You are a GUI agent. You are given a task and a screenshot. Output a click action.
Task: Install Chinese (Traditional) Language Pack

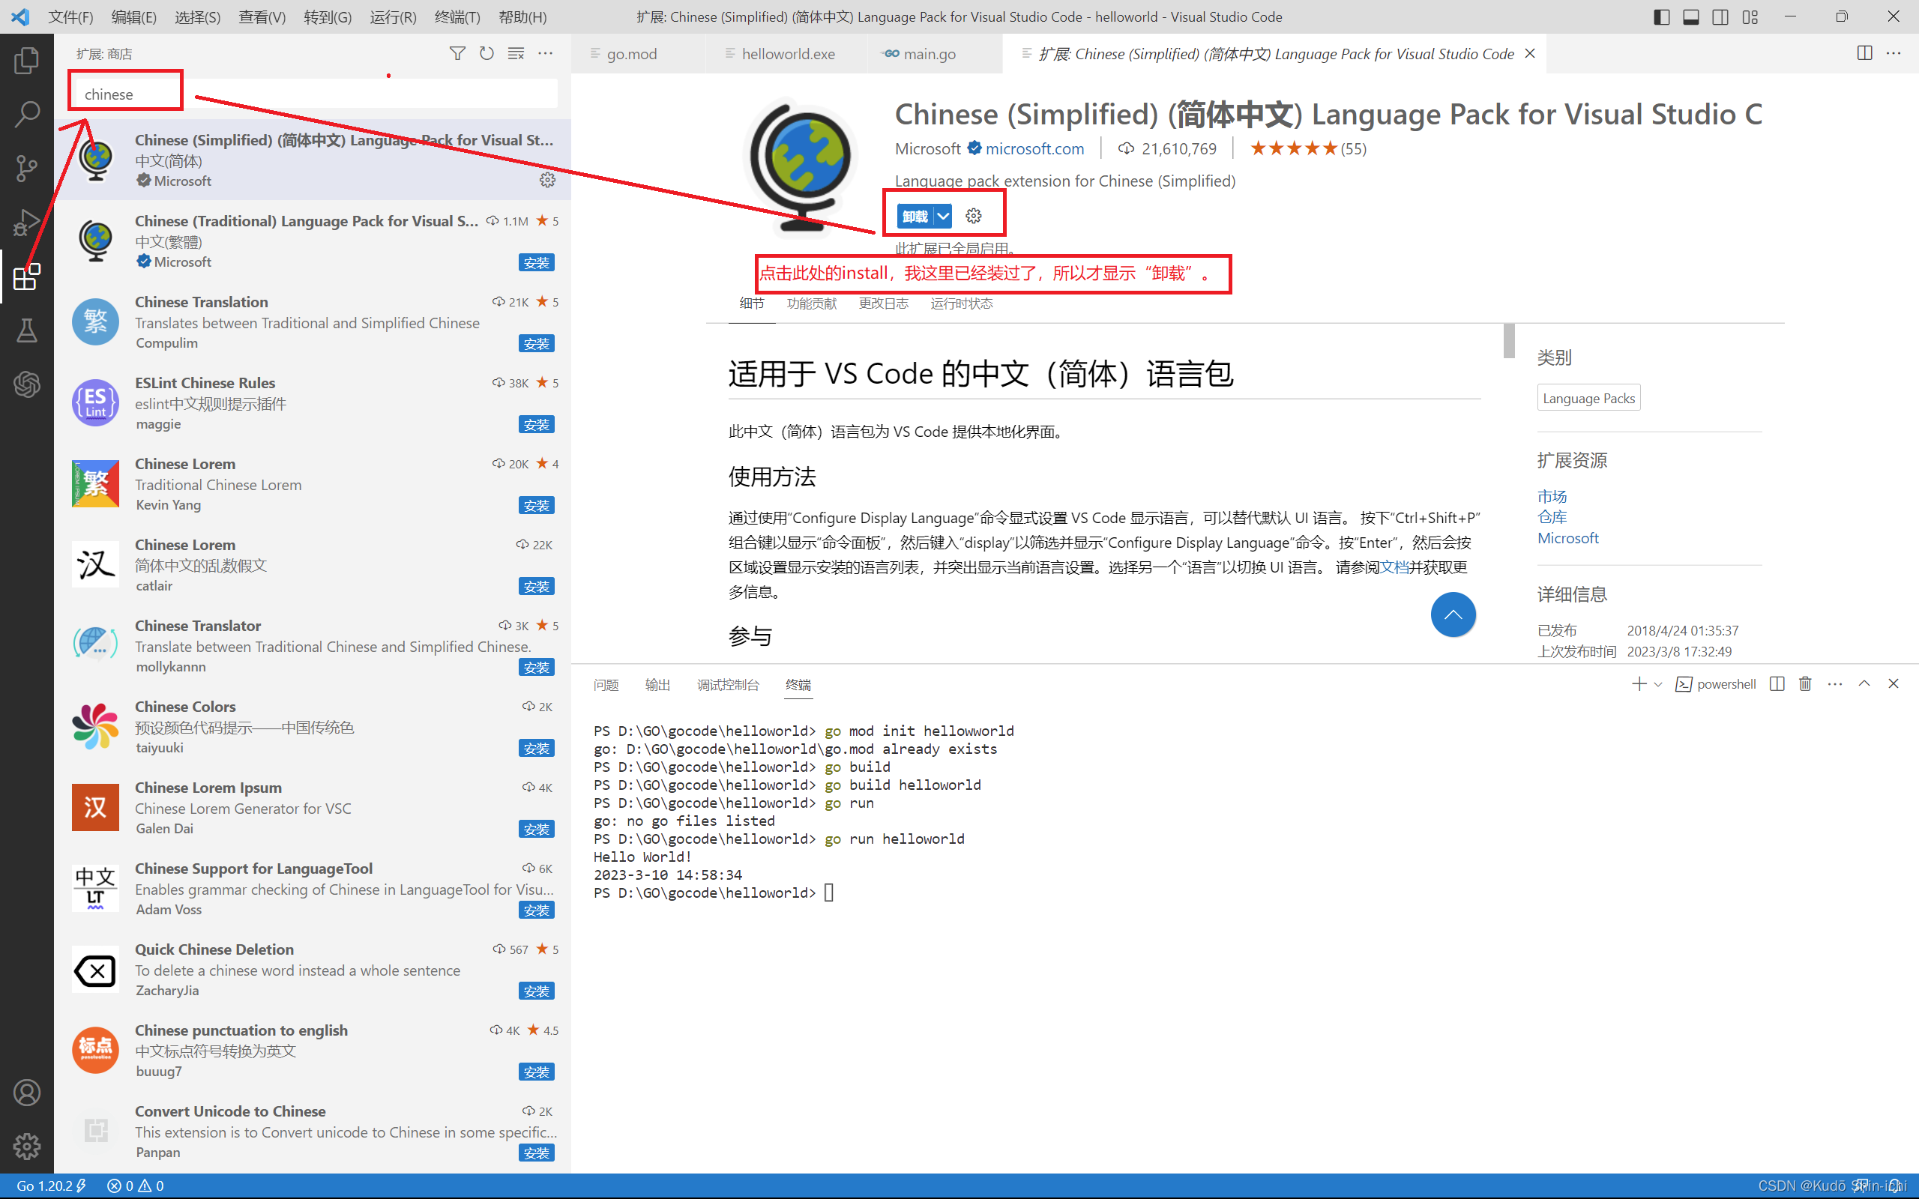coord(536,262)
